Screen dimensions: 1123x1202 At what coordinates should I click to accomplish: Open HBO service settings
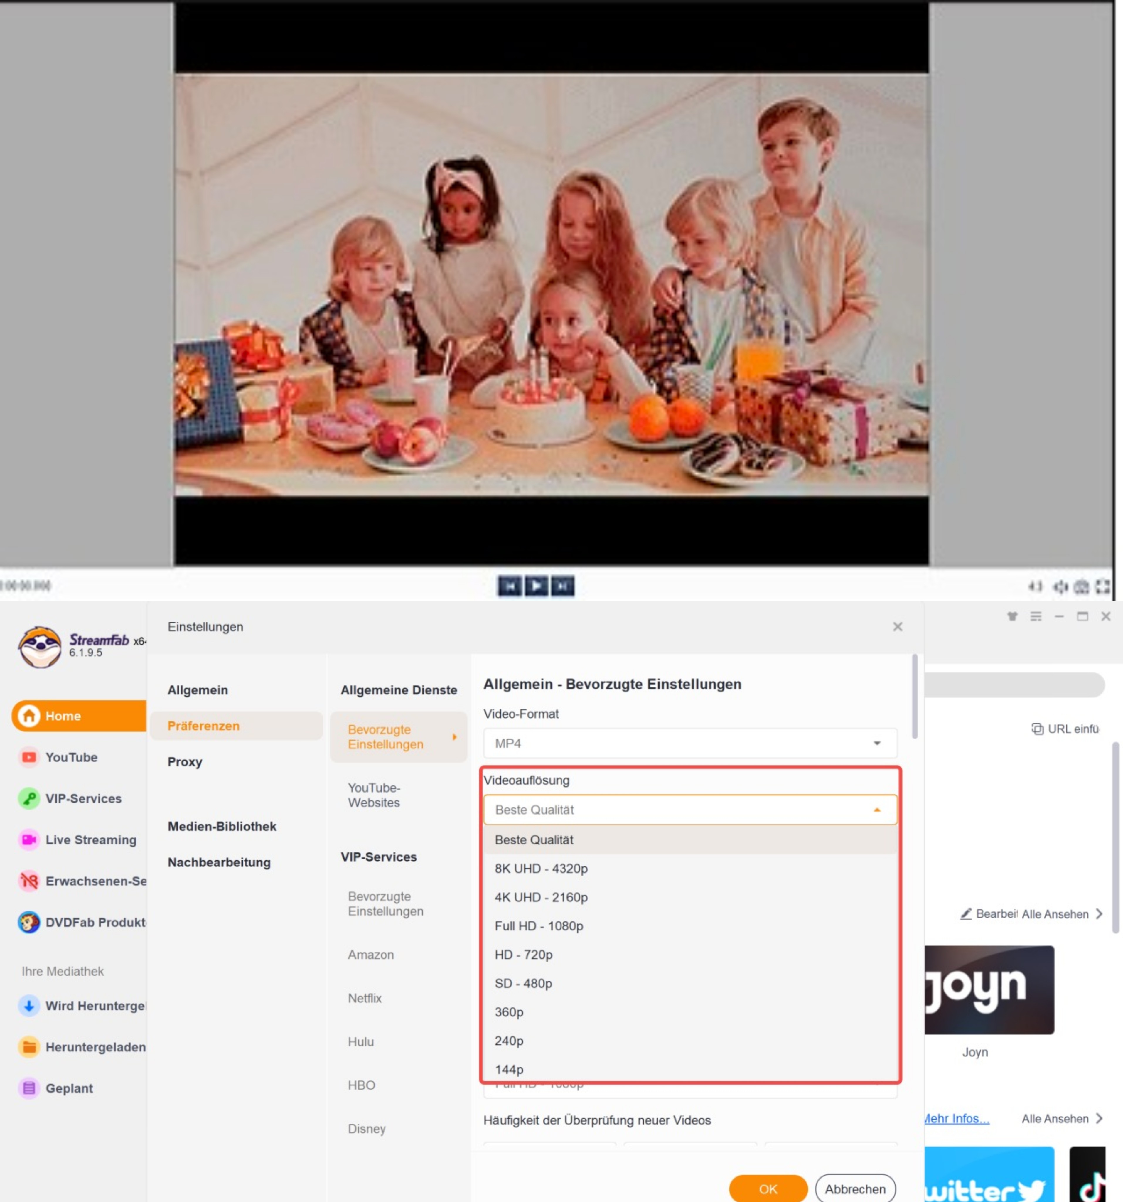(361, 1085)
